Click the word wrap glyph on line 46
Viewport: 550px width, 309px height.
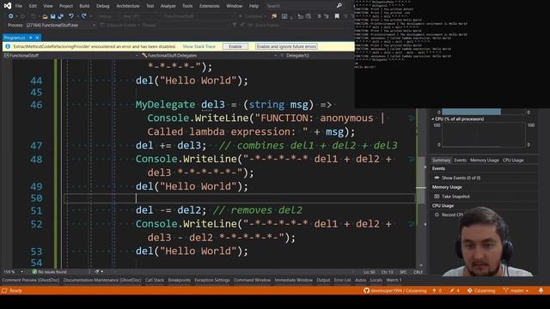coord(411,118)
